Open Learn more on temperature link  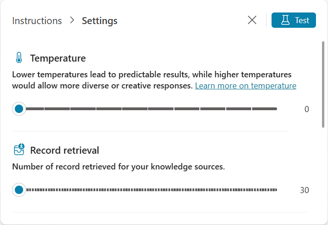point(246,86)
